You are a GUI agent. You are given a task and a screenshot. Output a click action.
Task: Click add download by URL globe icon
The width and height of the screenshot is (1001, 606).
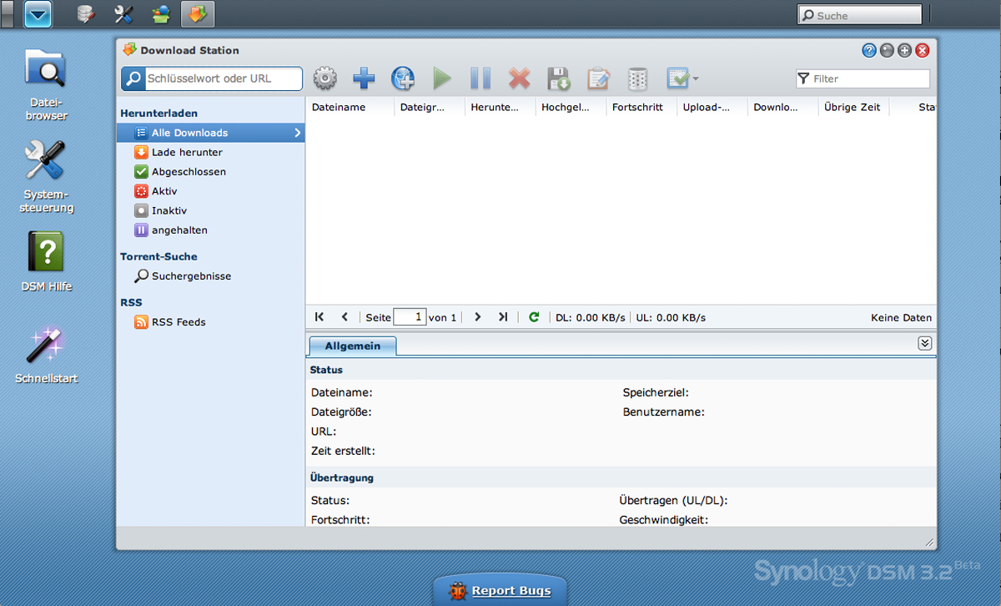point(403,79)
